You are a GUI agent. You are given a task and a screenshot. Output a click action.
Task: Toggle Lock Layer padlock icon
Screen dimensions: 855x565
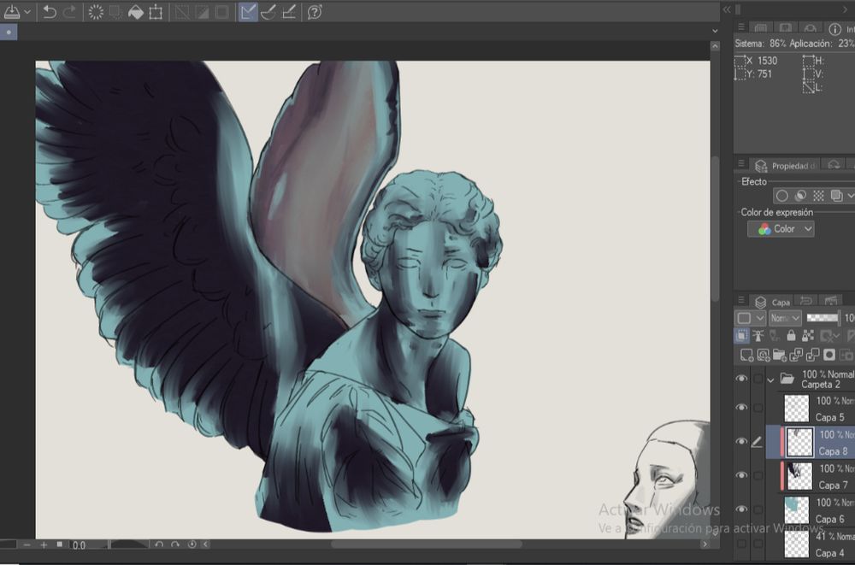791,336
